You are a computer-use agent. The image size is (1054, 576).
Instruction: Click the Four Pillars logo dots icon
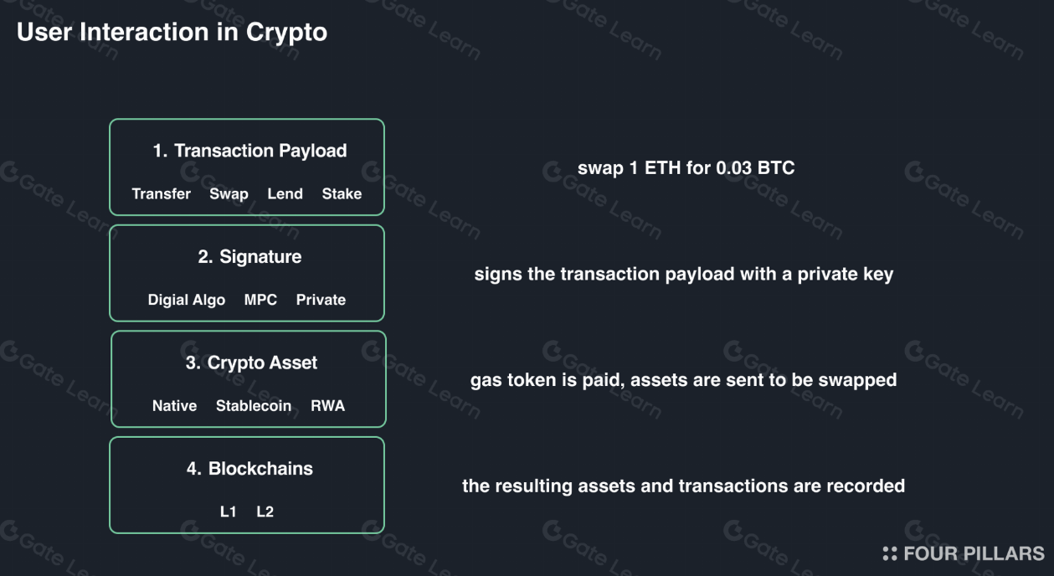[891, 553]
